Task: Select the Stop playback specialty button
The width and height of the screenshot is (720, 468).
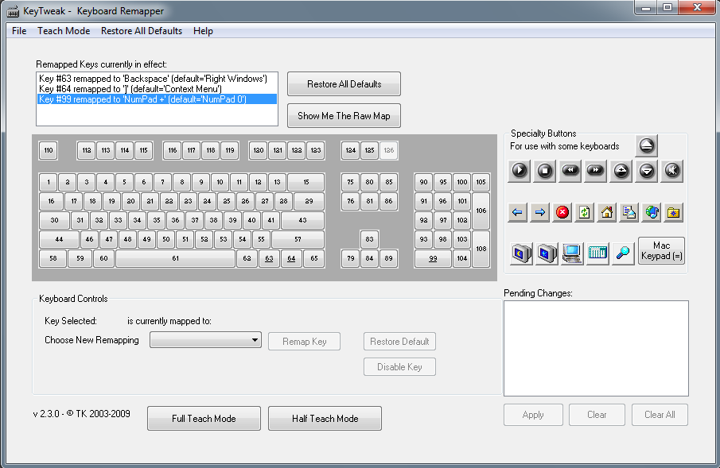Action: coord(544,171)
